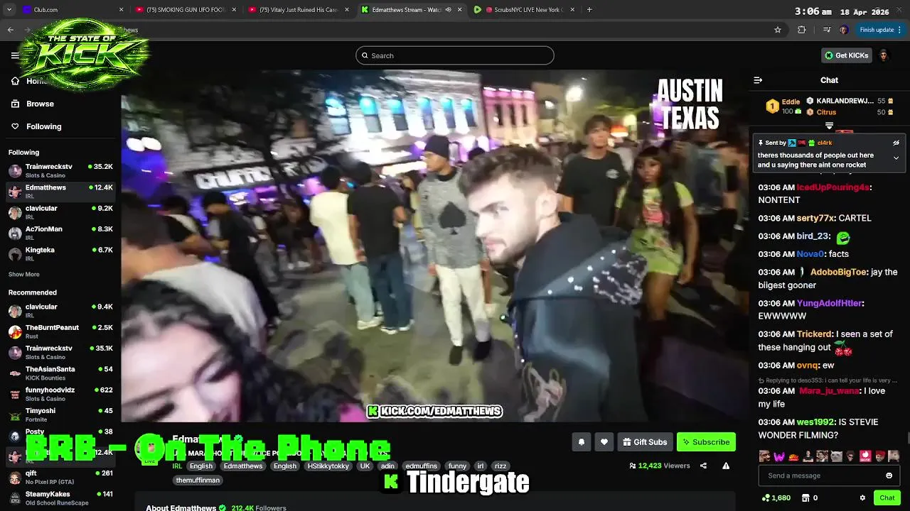910x511 pixels.
Task: Open the hamburger sidebar menu
Action: (15, 55)
